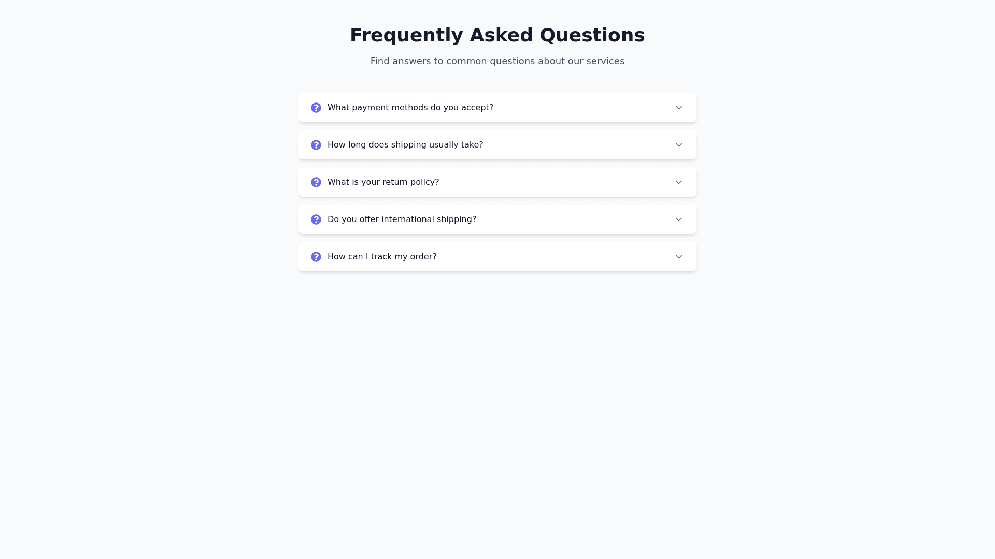Click the question-mark icon for order tracking
995x559 pixels.
[x=316, y=257]
